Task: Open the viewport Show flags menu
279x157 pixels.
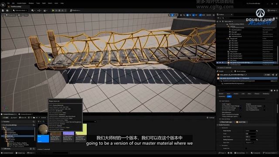Action: point(26,15)
